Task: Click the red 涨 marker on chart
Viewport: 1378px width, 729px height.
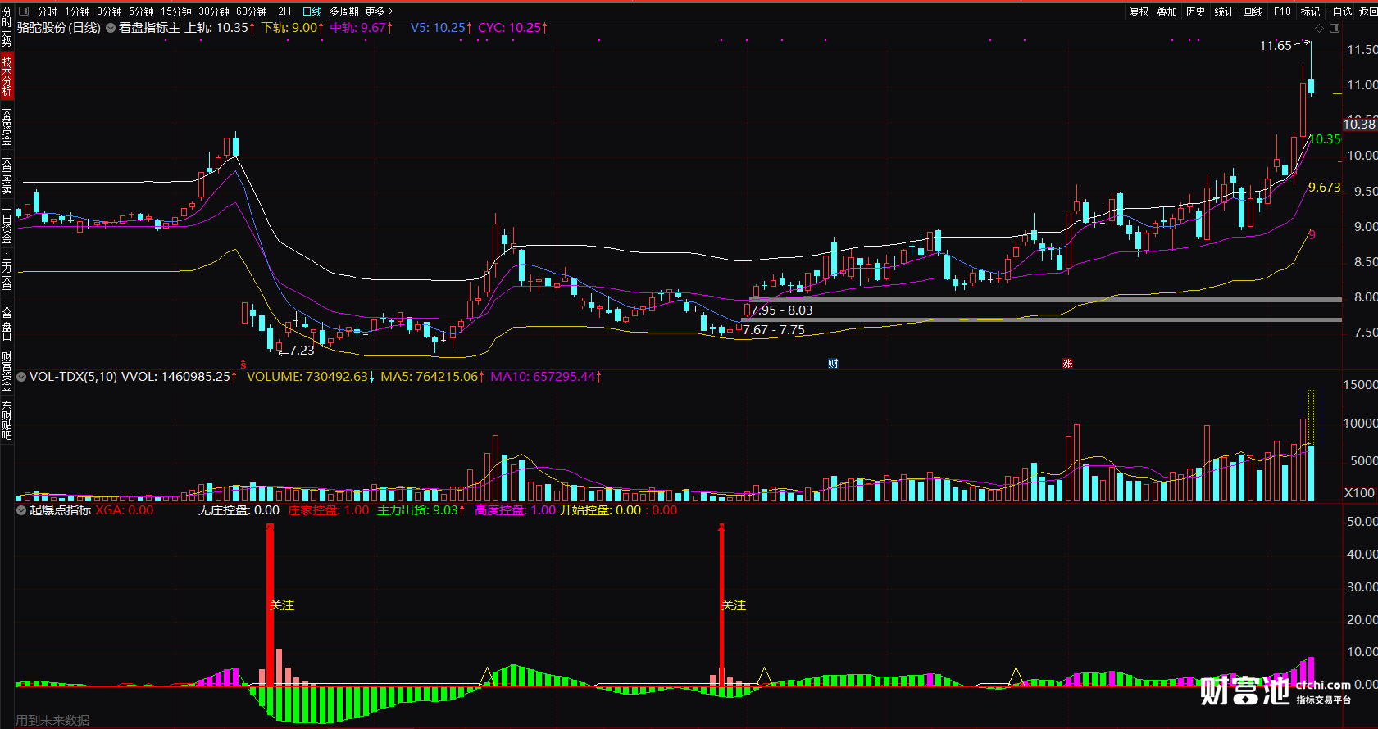Action: [1067, 364]
